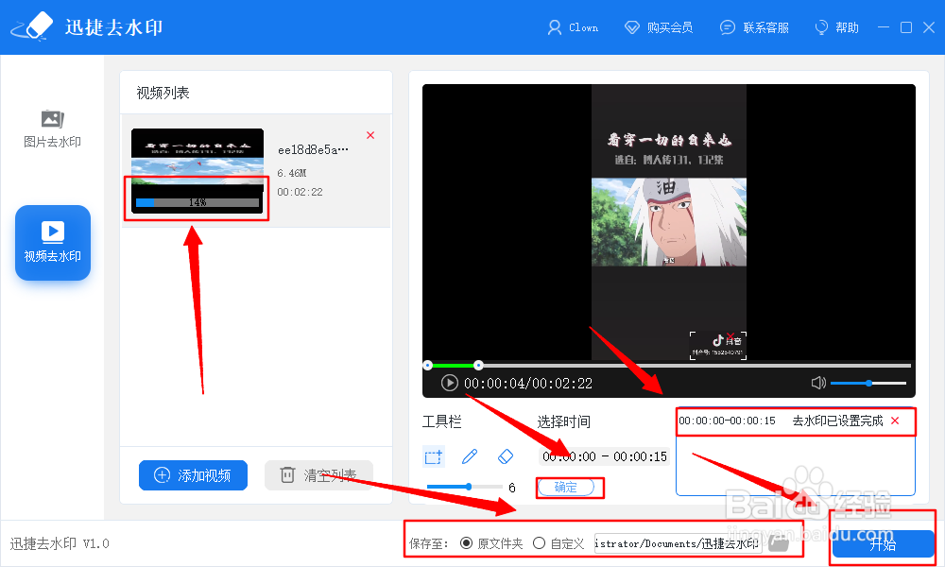The width and height of the screenshot is (945, 567).
Task: Click the timeline end marker handle
Action: (478, 365)
